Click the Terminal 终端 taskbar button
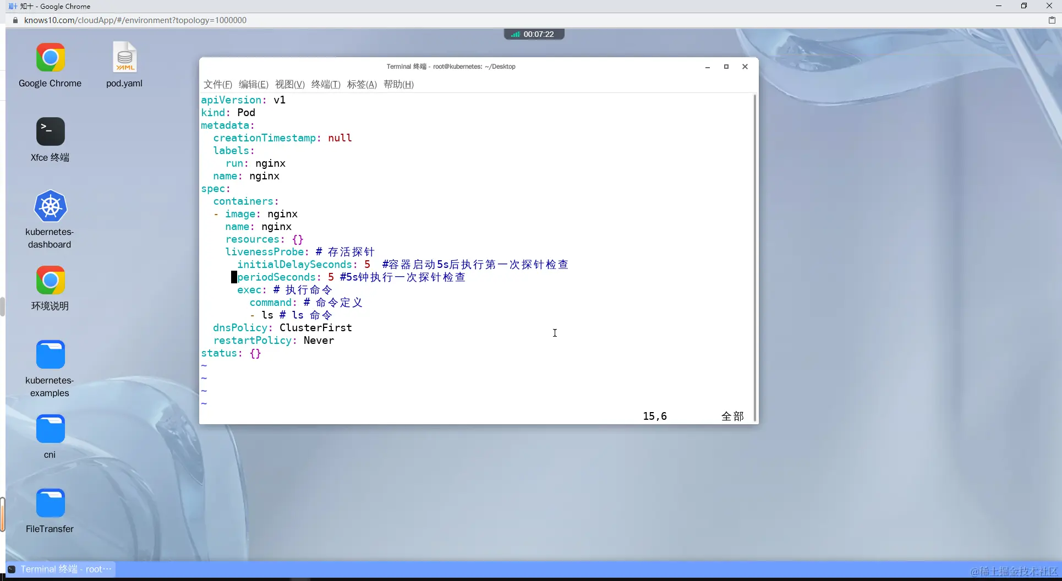The width and height of the screenshot is (1062, 581). tap(61, 569)
